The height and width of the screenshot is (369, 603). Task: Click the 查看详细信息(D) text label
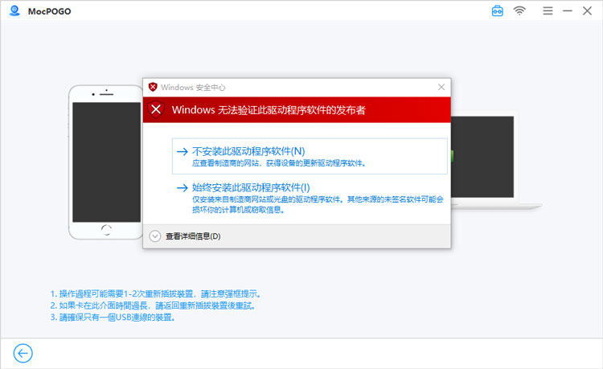tap(193, 236)
